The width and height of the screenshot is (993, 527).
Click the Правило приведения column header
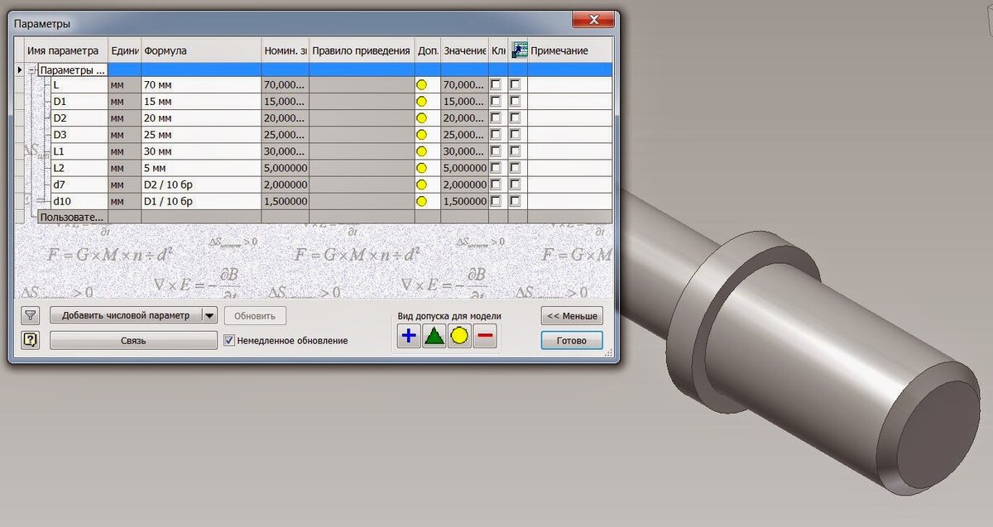pyautogui.click(x=362, y=50)
